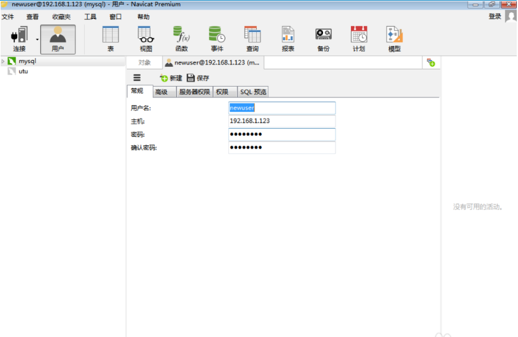Click the host field showing 192.168.1.123

pyautogui.click(x=282, y=121)
